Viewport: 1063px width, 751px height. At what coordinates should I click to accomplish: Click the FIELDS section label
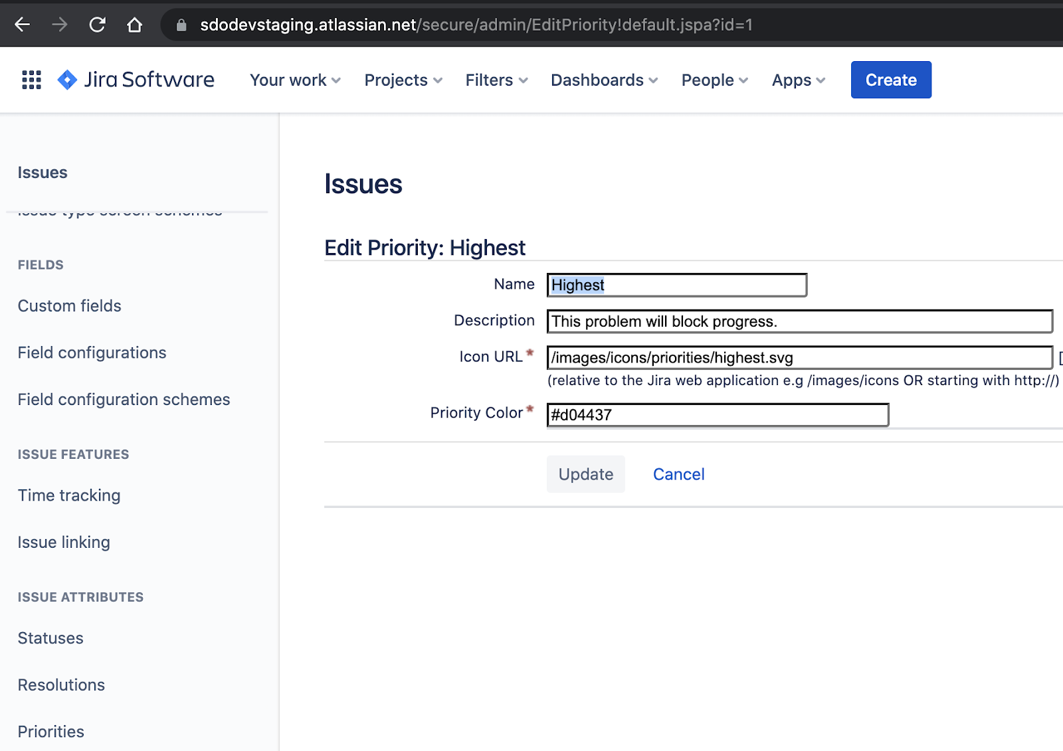41,265
